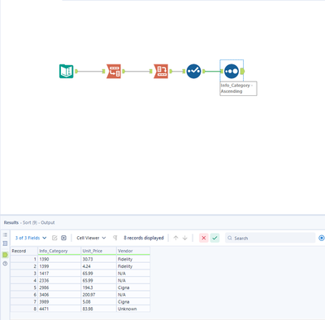Click the data cleanse checkbox-pencil icon
325x320 pixels.
pos(54,238)
